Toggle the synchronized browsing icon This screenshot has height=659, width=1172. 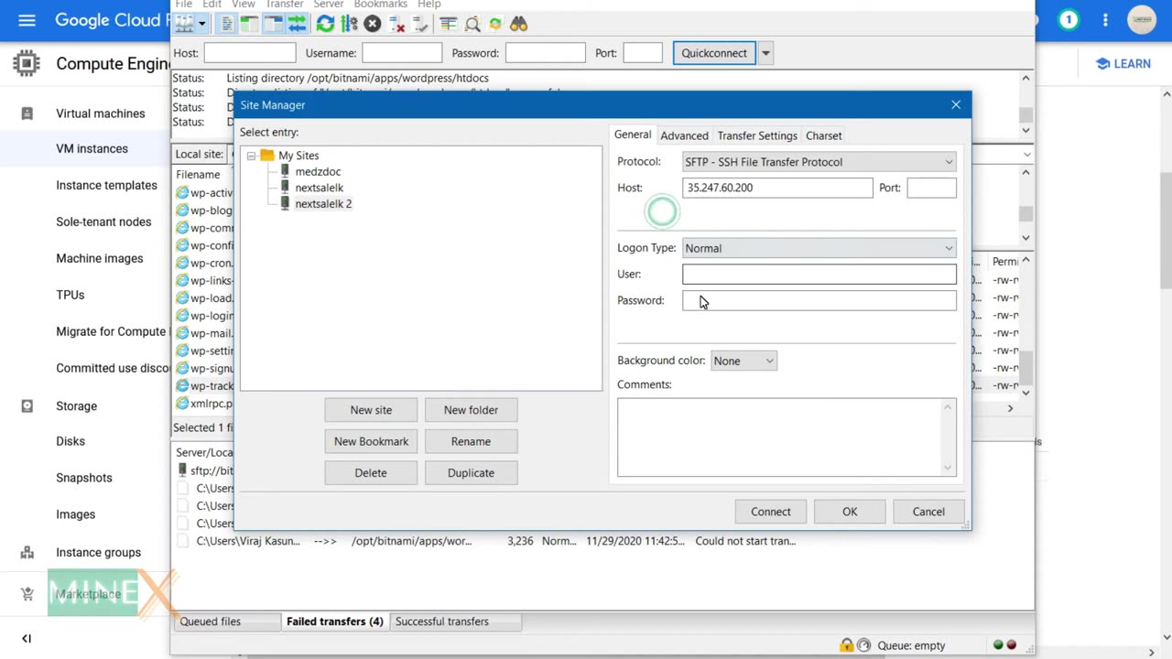pyautogui.click(x=495, y=24)
